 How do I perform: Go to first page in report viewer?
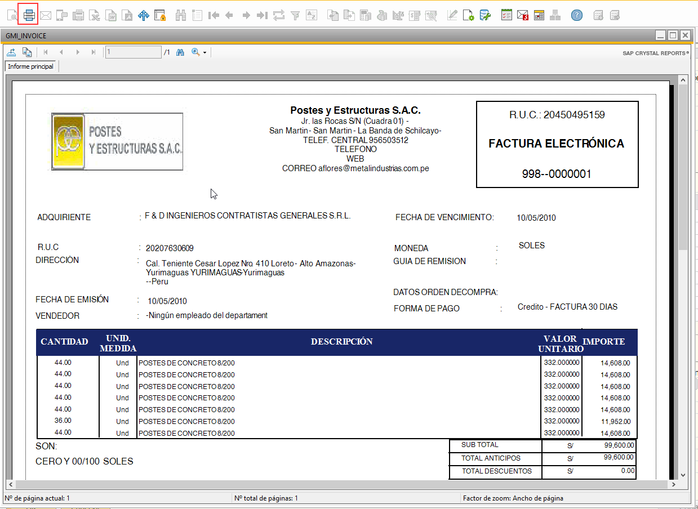46,52
